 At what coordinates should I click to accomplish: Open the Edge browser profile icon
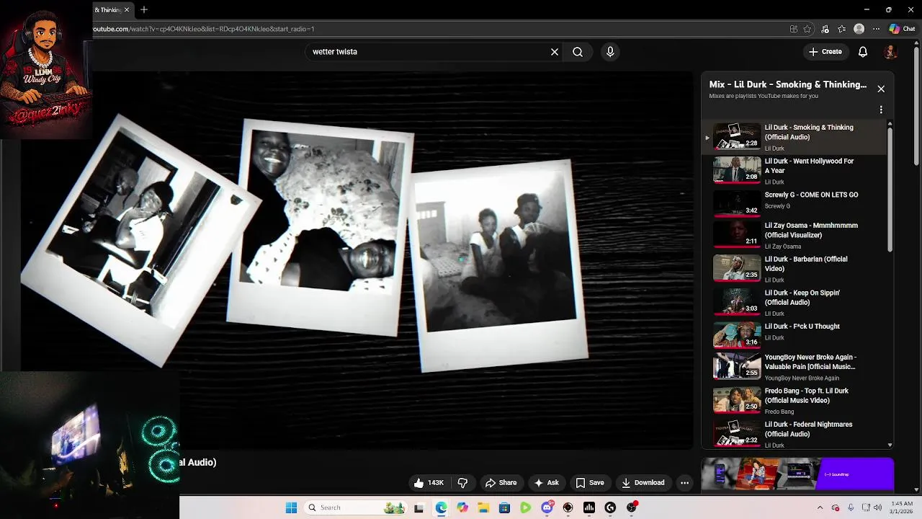pos(859,29)
